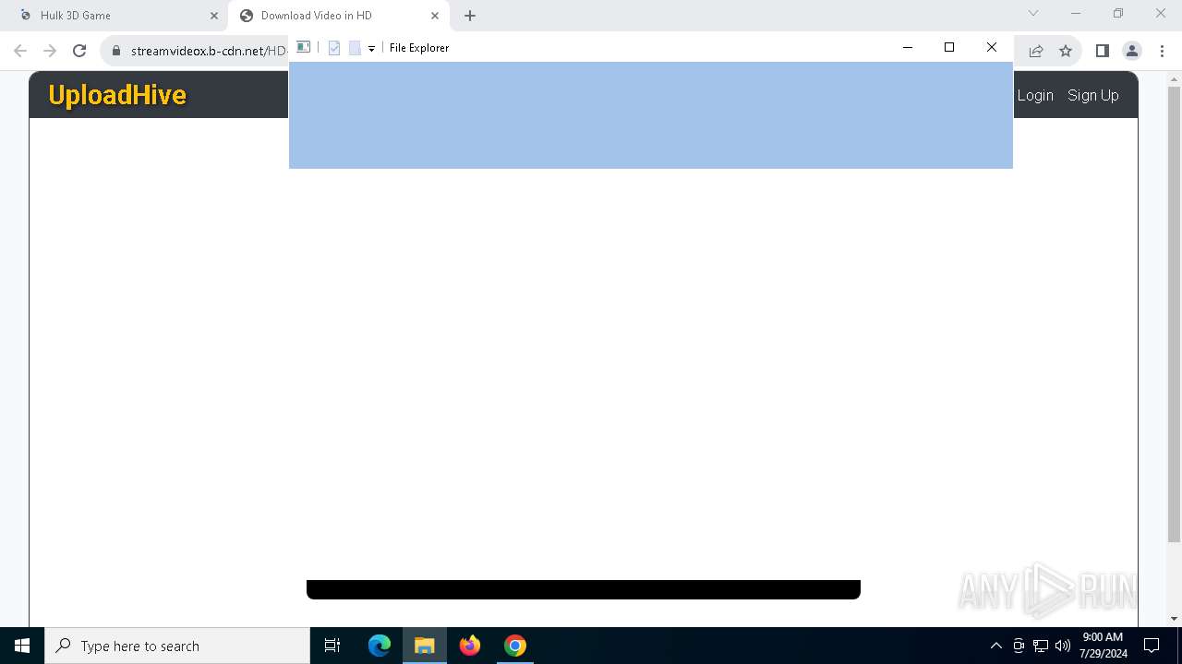
Task: Open Chrome taskbar icon
Action: 515,646
